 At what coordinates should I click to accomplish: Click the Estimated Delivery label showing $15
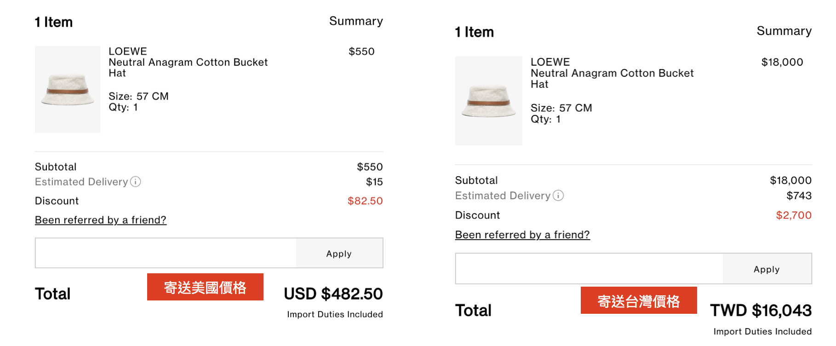click(x=81, y=182)
